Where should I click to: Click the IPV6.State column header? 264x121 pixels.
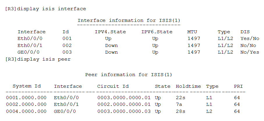(x=157, y=32)
